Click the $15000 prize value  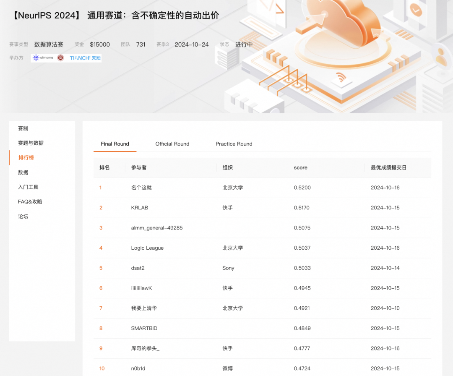coord(100,44)
